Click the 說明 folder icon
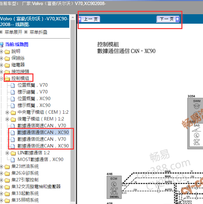The image size is (203, 204). [x=7, y=52]
